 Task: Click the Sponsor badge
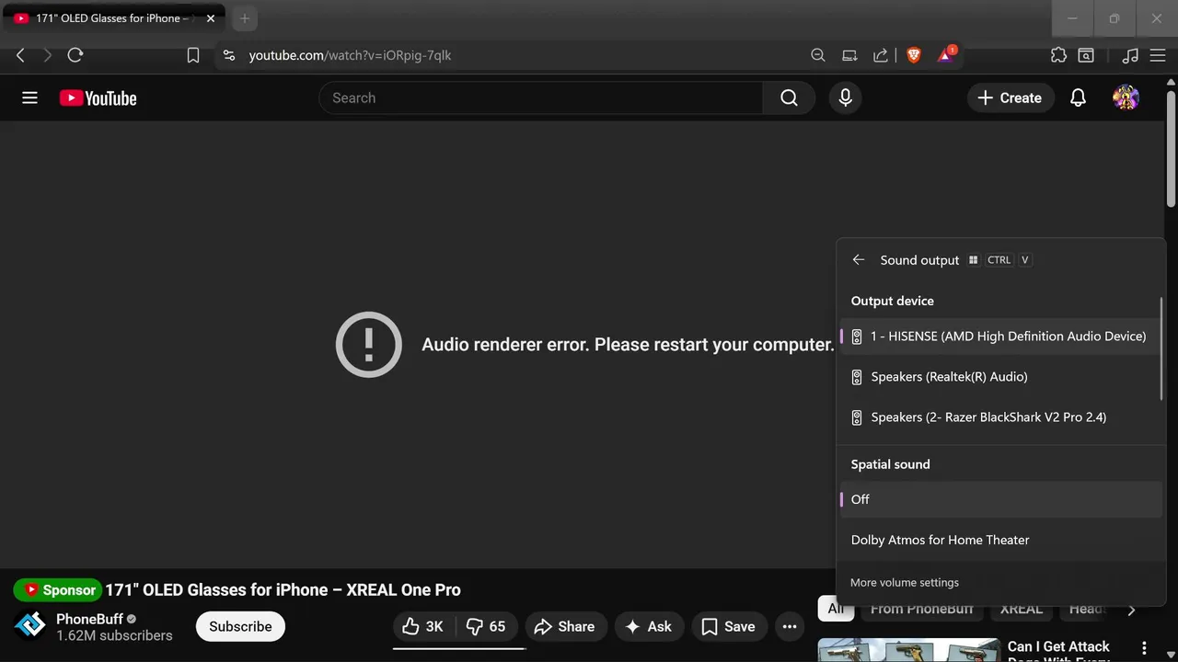point(57,590)
